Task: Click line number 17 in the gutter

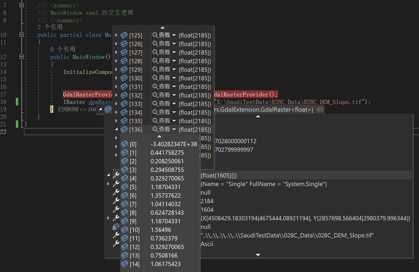Action: tap(3, 94)
